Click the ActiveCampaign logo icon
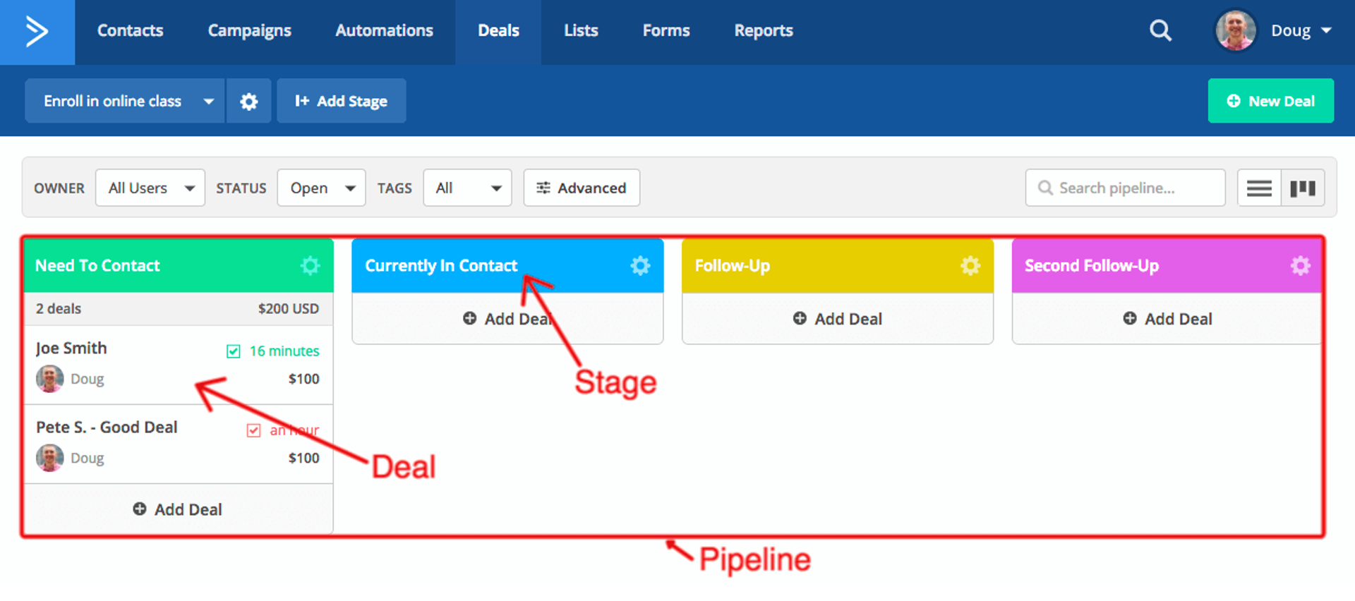Screen dimensions: 1355x601 (37, 32)
